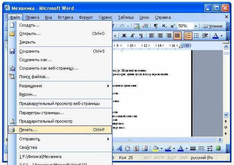Viewport: 234px width, 165px height.
Task: Apply superscript formatting
Action: click(x=173, y=26)
